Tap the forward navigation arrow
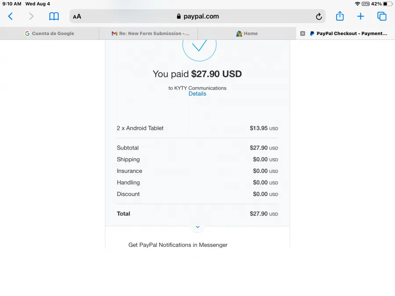The height and width of the screenshot is (296, 395). [31, 16]
